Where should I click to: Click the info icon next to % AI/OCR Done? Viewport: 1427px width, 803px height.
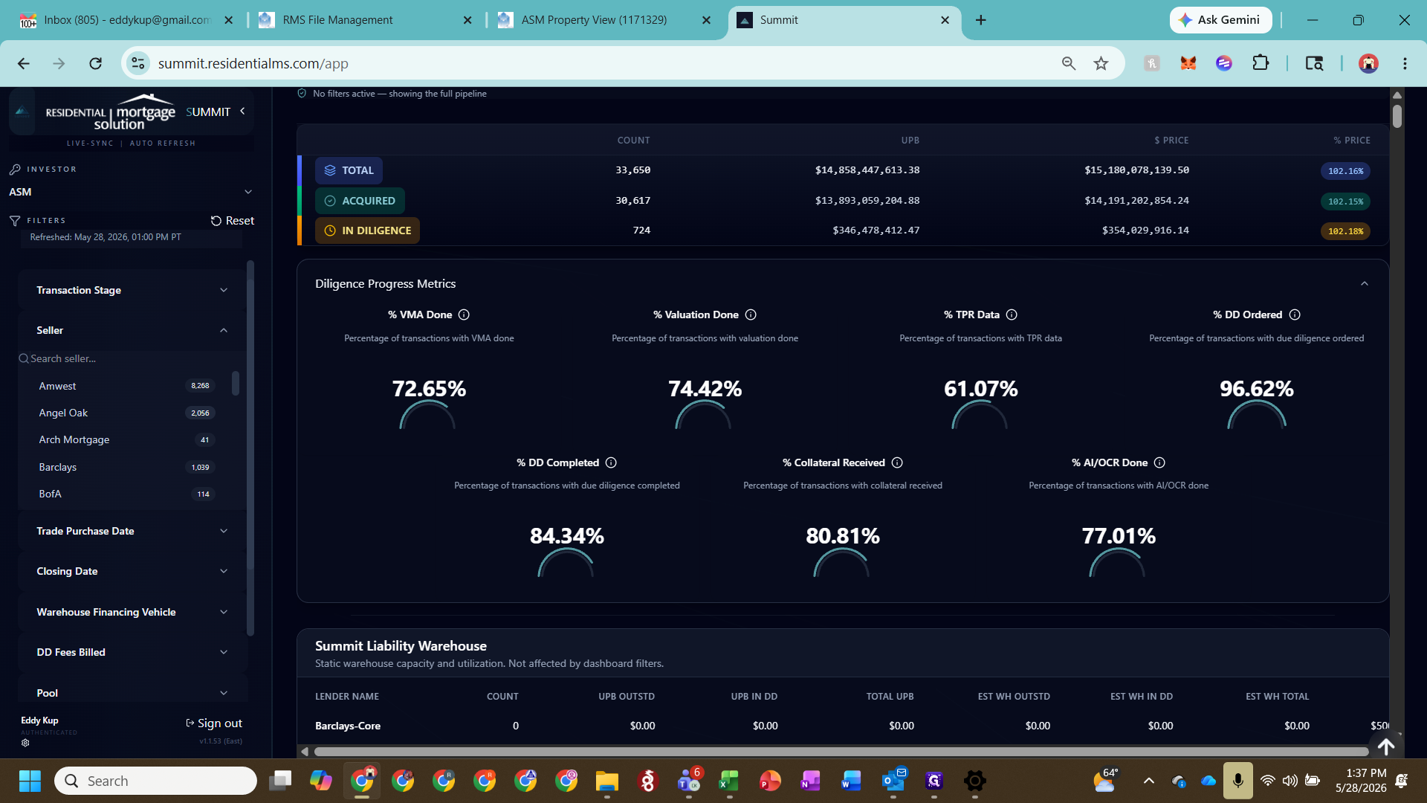pyautogui.click(x=1159, y=462)
